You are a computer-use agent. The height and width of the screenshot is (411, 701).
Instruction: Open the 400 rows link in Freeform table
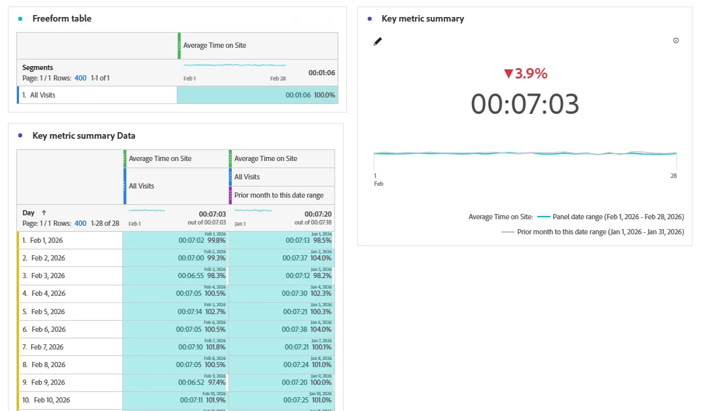[81, 78]
